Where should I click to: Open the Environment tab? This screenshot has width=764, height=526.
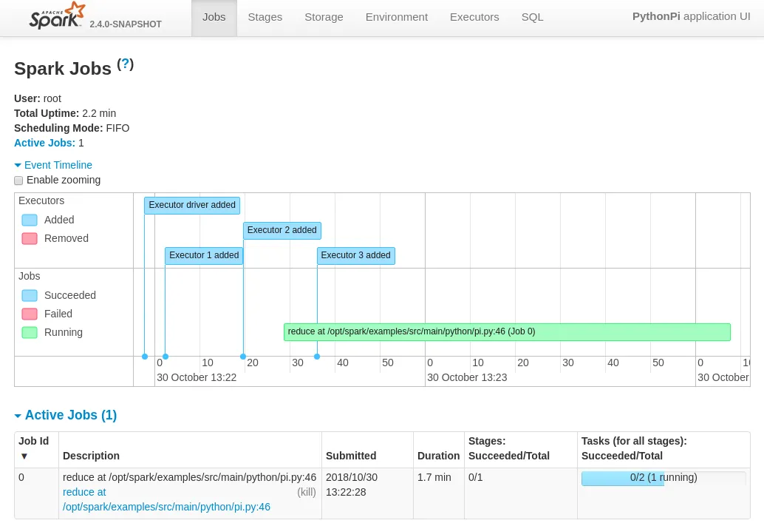(x=397, y=18)
